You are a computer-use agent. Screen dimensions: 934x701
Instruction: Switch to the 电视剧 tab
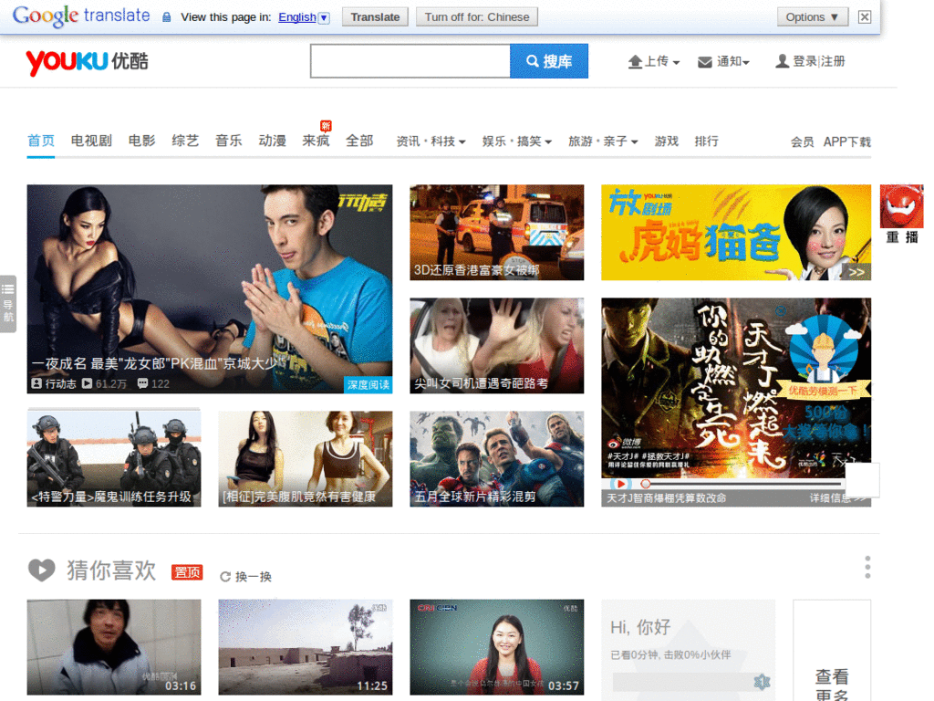point(90,141)
